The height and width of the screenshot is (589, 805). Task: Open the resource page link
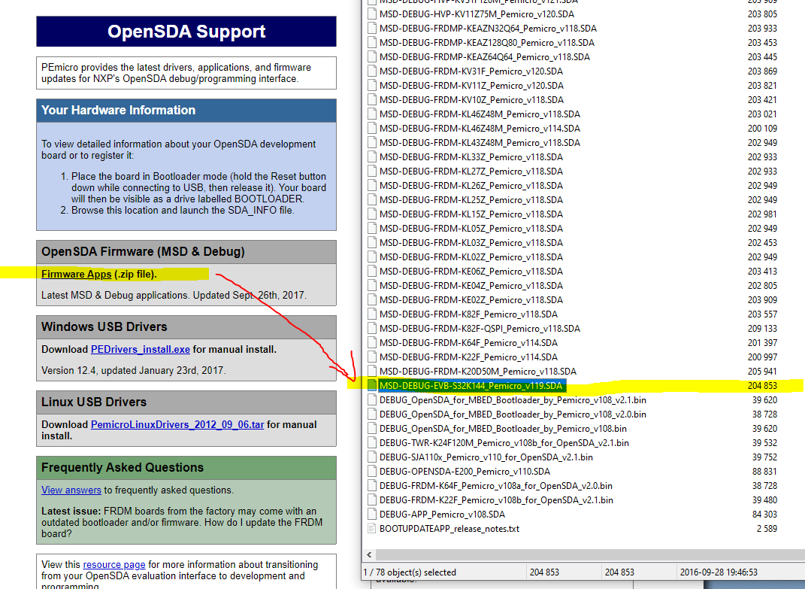coord(113,564)
